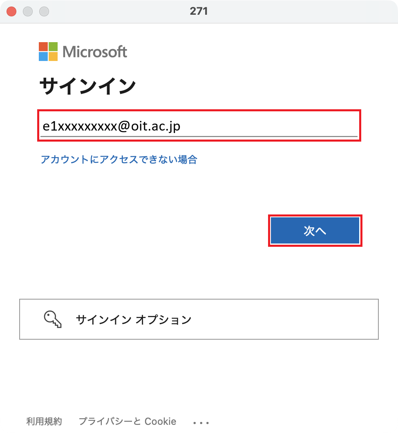398x433 pixels.
Task: Click the disabled zoom window button
Action: click(44, 11)
